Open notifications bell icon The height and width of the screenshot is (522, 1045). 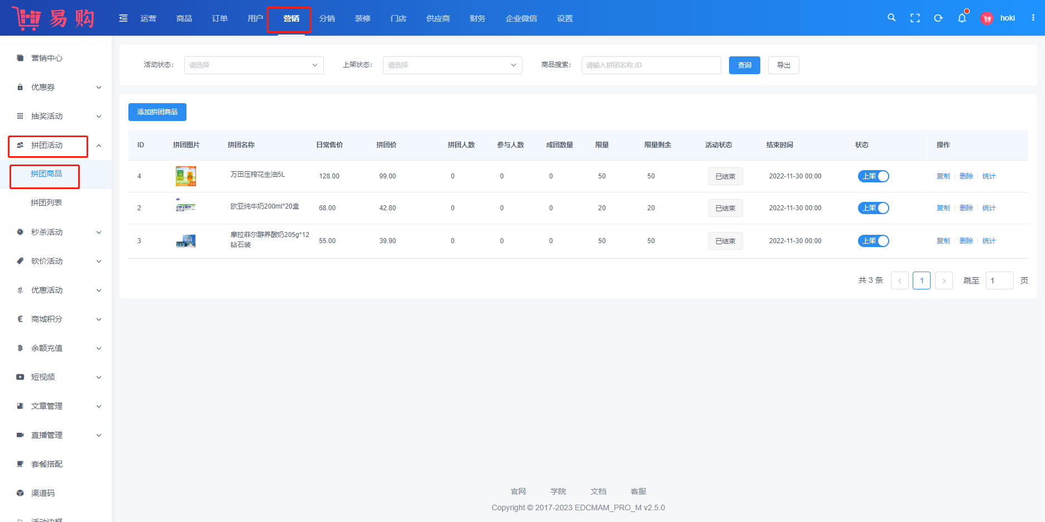point(962,18)
